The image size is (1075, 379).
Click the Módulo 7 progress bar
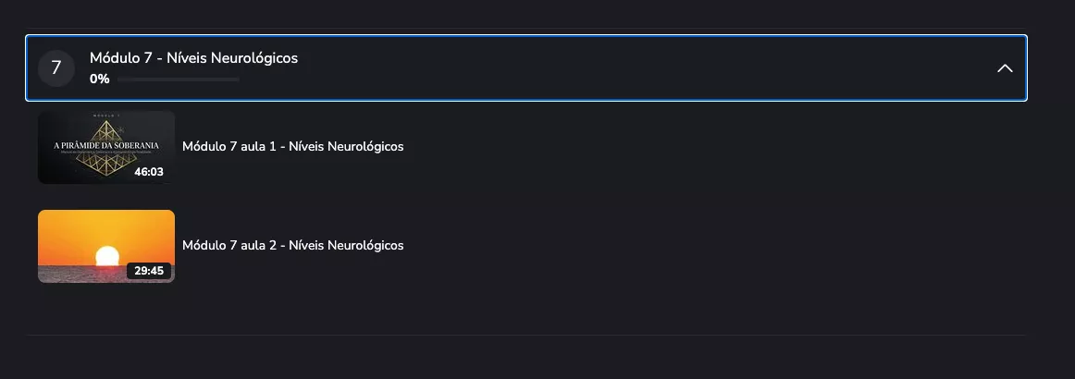(x=178, y=79)
